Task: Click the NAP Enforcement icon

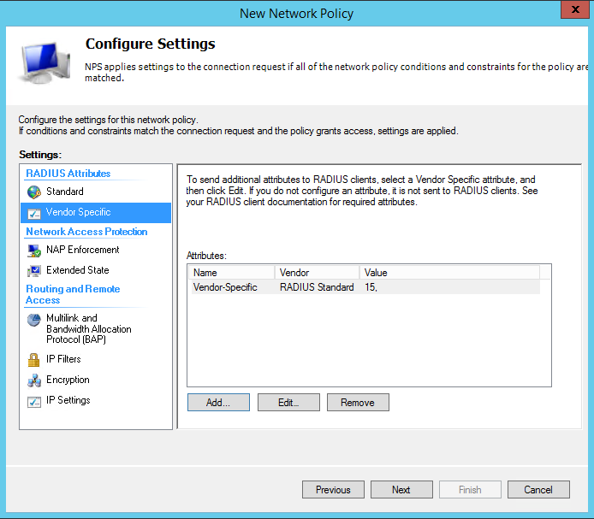Action: [34, 251]
